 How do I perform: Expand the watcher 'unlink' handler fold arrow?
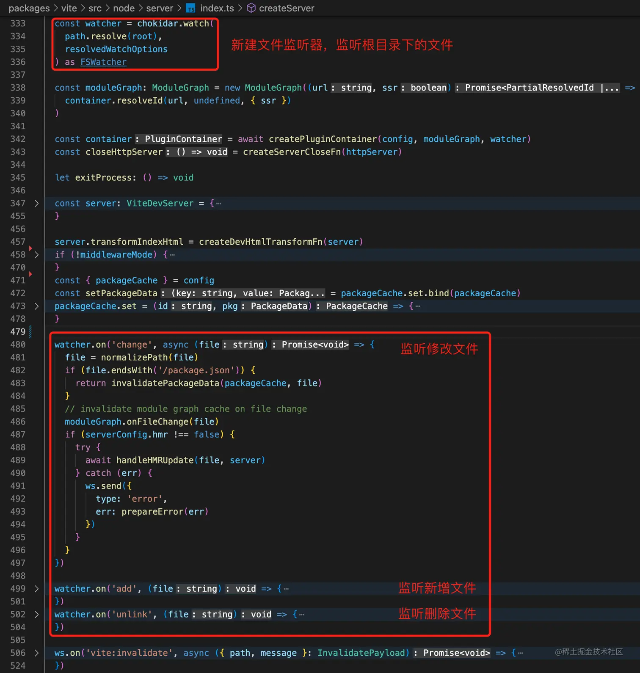pos(36,615)
